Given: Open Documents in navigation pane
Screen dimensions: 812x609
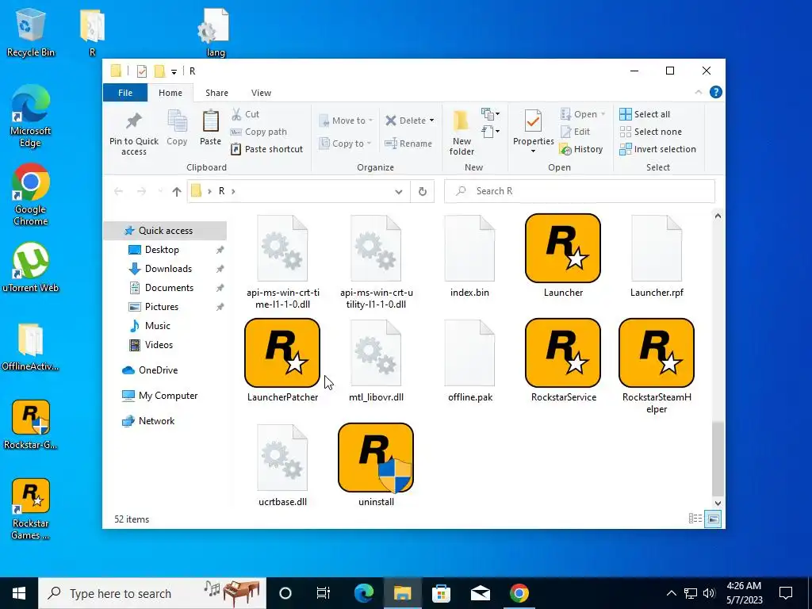Looking at the screenshot, I should tap(169, 288).
